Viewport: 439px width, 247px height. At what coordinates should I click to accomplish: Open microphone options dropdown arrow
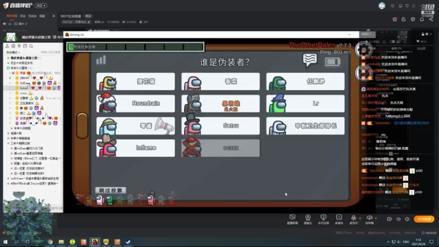point(360,218)
